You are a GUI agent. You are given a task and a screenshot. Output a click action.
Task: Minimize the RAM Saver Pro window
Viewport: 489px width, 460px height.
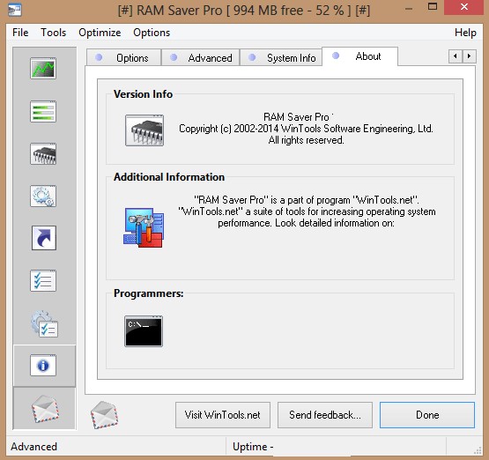409,9
